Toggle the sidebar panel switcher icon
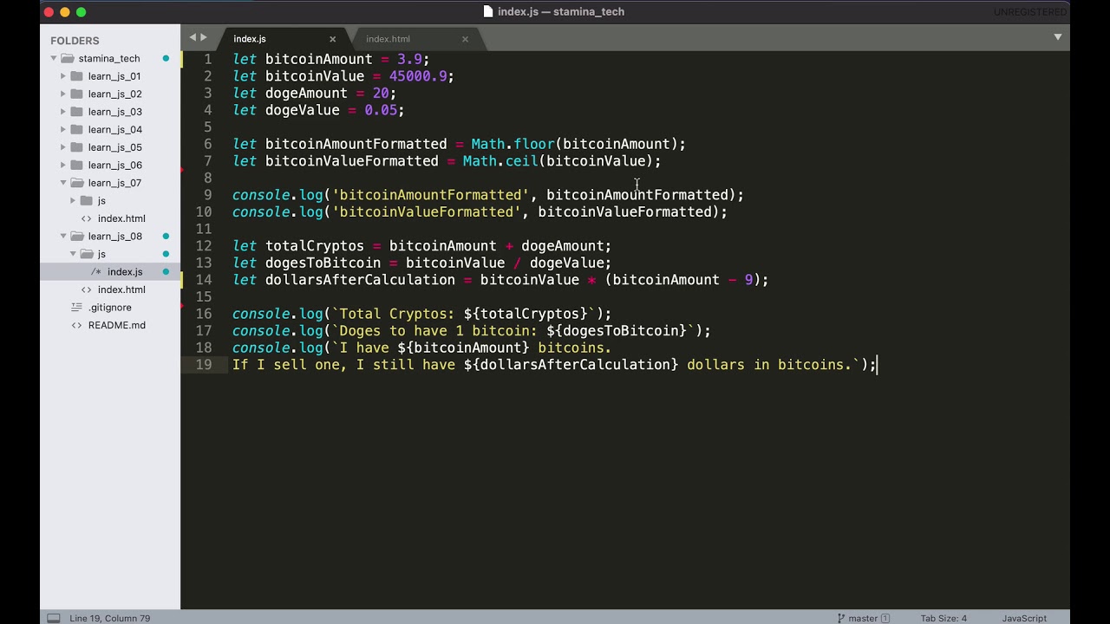Screen dimensions: 1110x624 [x=54, y=618]
